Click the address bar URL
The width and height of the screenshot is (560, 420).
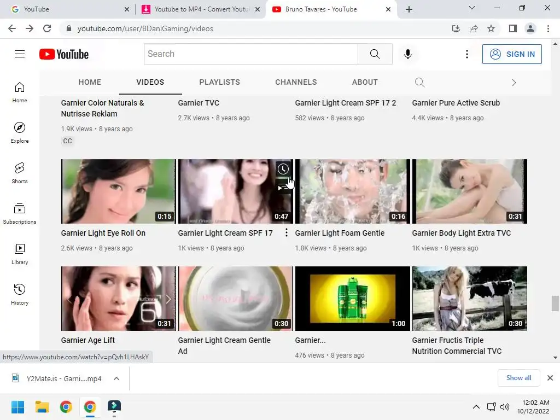coord(145,28)
